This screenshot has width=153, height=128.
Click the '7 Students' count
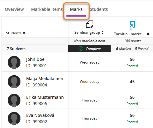click(16, 49)
